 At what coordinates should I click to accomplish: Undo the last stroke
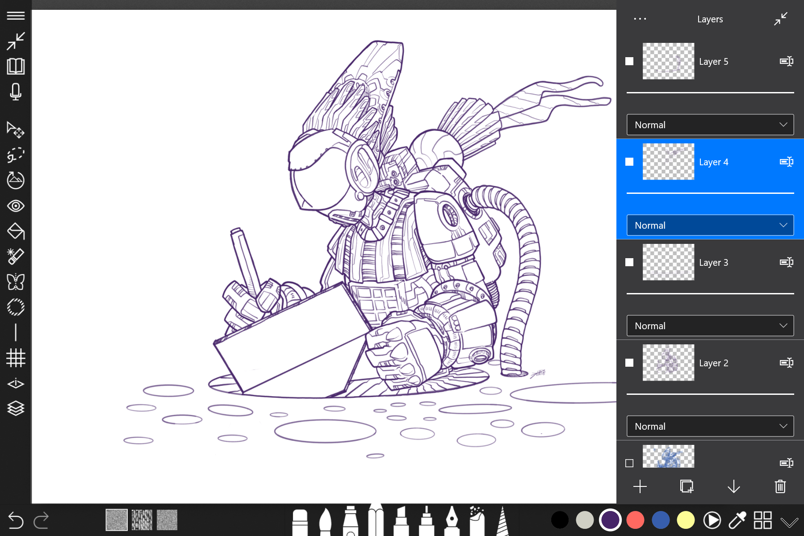[x=16, y=520]
